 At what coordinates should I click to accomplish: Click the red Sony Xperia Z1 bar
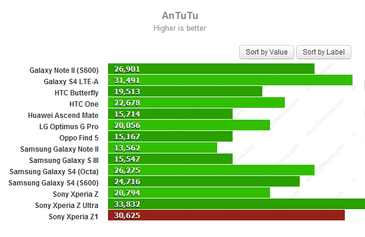coord(226,216)
